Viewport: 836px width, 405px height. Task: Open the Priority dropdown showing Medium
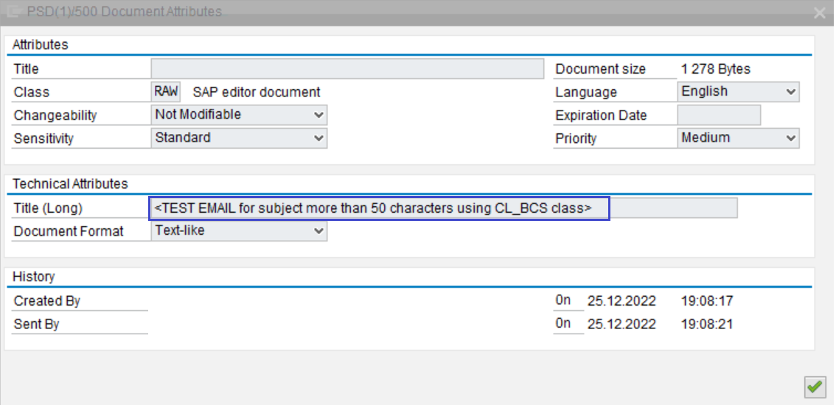[x=738, y=138]
